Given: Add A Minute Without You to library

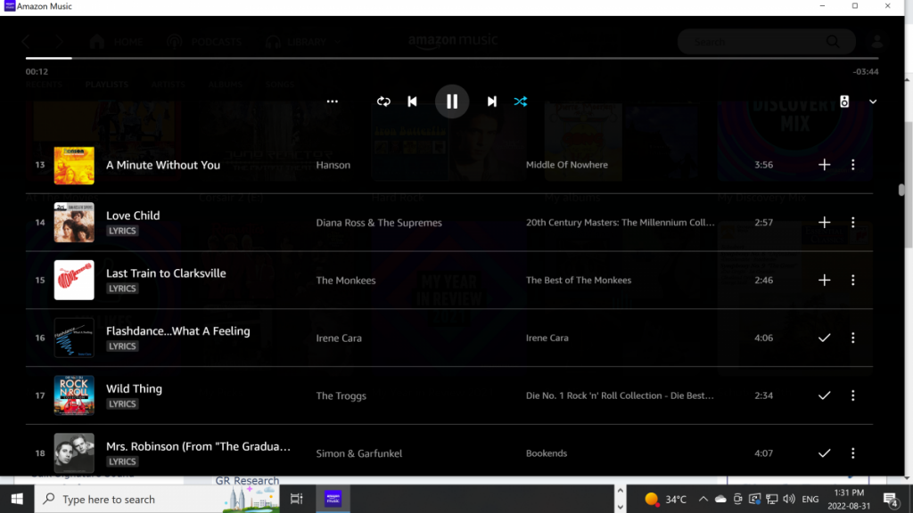Looking at the screenshot, I should pyautogui.click(x=824, y=165).
